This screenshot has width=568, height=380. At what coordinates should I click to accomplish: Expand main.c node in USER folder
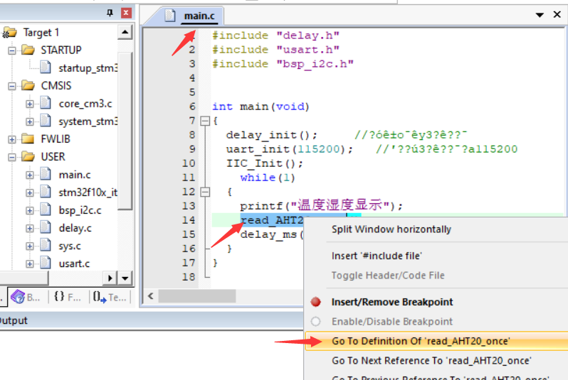click(30, 175)
